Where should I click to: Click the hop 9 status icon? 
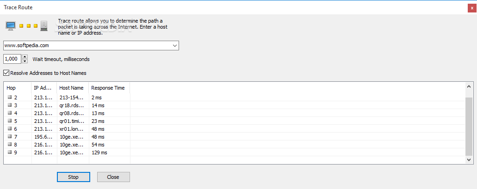click(9, 152)
